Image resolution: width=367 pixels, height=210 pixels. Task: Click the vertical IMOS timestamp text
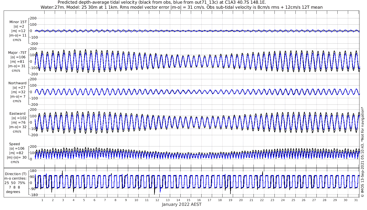coord(362,152)
